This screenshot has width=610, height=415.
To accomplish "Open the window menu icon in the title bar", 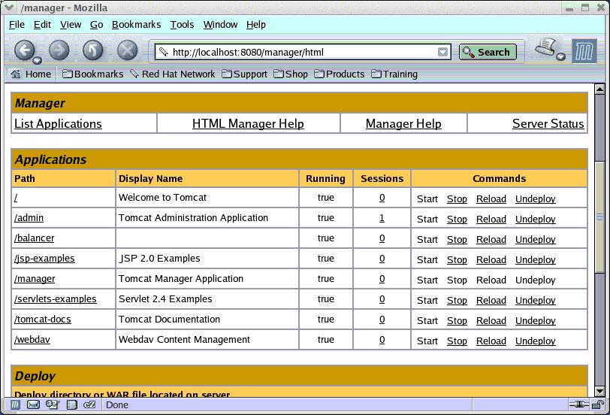I will click(8, 8).
